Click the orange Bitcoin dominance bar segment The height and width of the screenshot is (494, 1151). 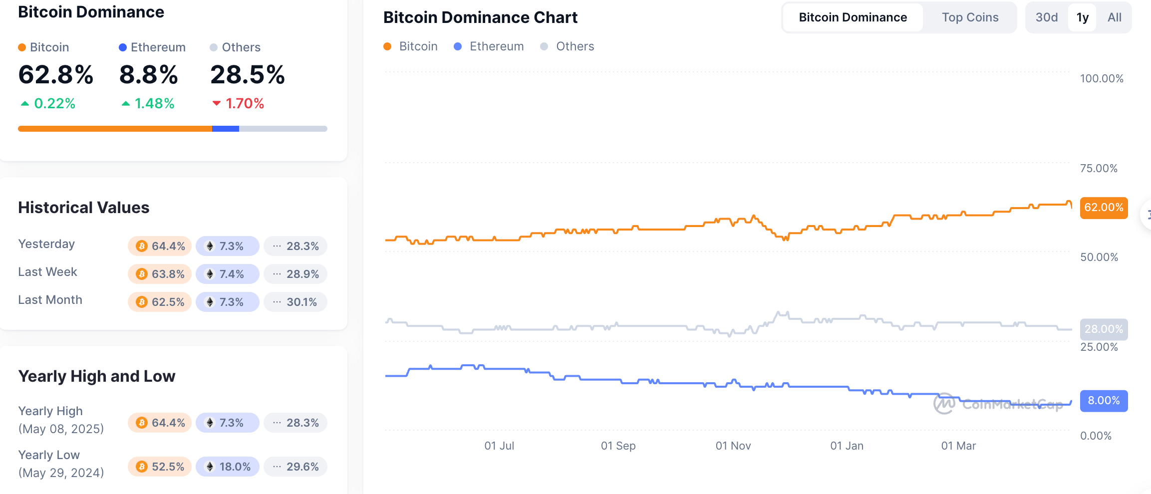(x=115, y=129)
